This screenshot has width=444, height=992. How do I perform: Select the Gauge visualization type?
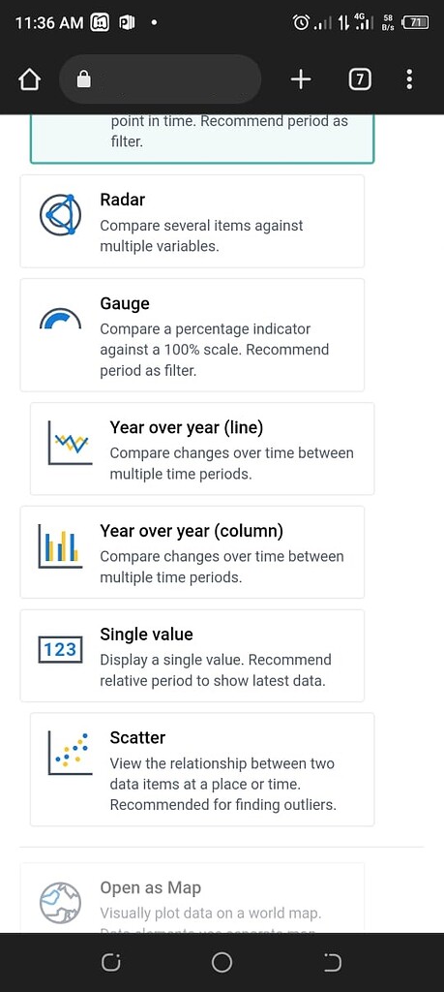click(192, 335)
